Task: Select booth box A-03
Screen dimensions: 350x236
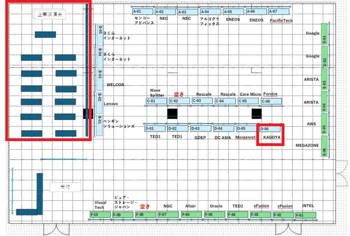Action: (x=188, y=12)
